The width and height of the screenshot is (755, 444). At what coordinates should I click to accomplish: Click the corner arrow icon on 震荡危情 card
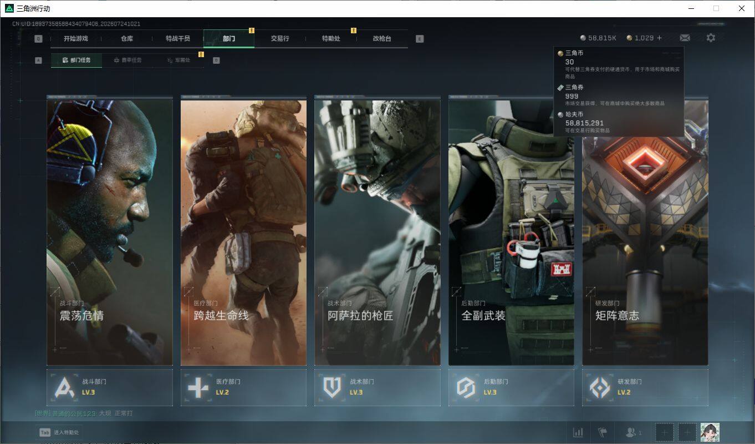pos(55,291)
